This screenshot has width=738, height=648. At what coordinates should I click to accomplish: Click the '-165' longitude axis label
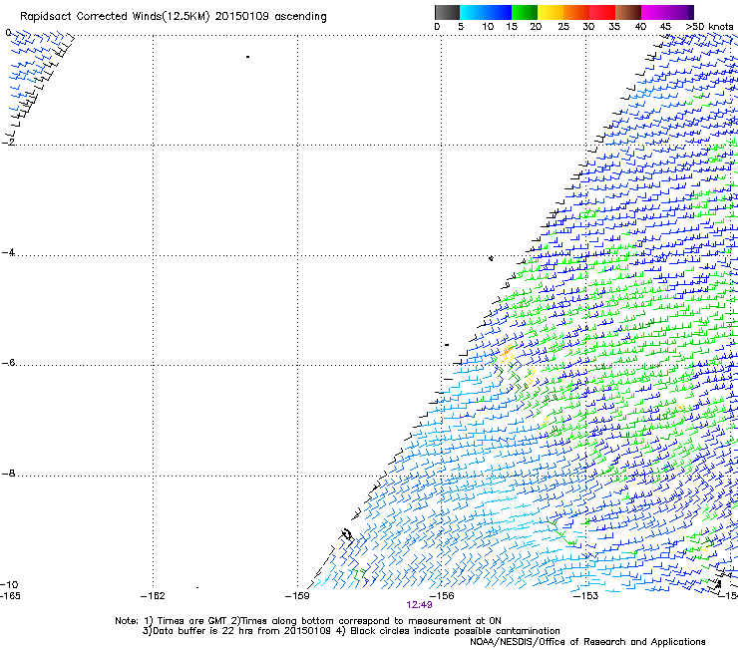coord(10,596)
